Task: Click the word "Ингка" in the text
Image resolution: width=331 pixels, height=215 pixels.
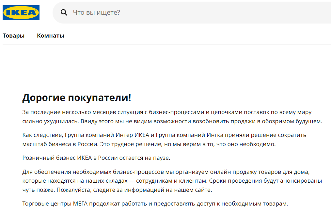Action: coord(215,135)
